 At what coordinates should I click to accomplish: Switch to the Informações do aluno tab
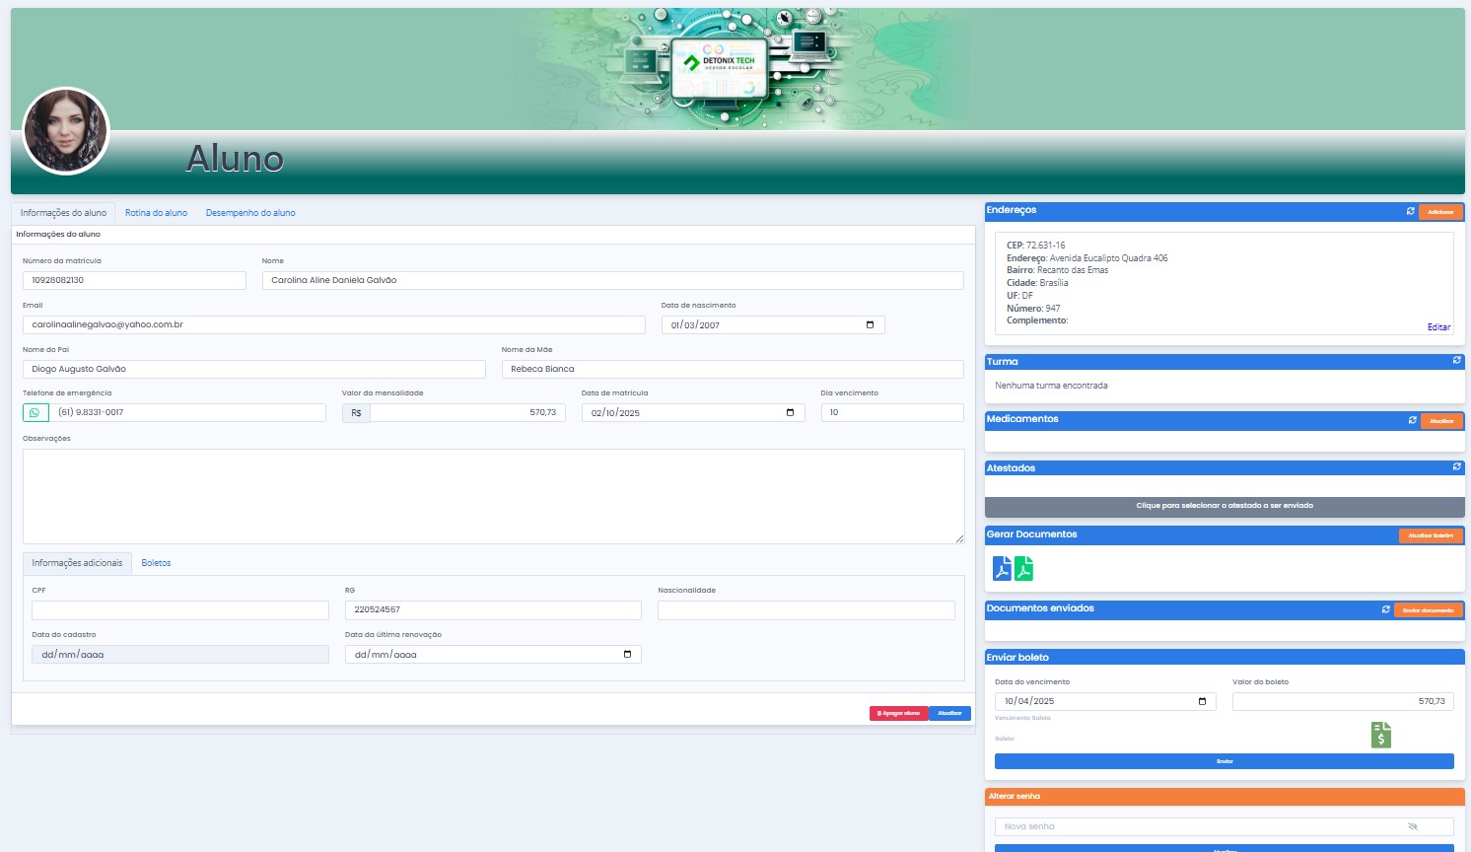coord(63,213)
